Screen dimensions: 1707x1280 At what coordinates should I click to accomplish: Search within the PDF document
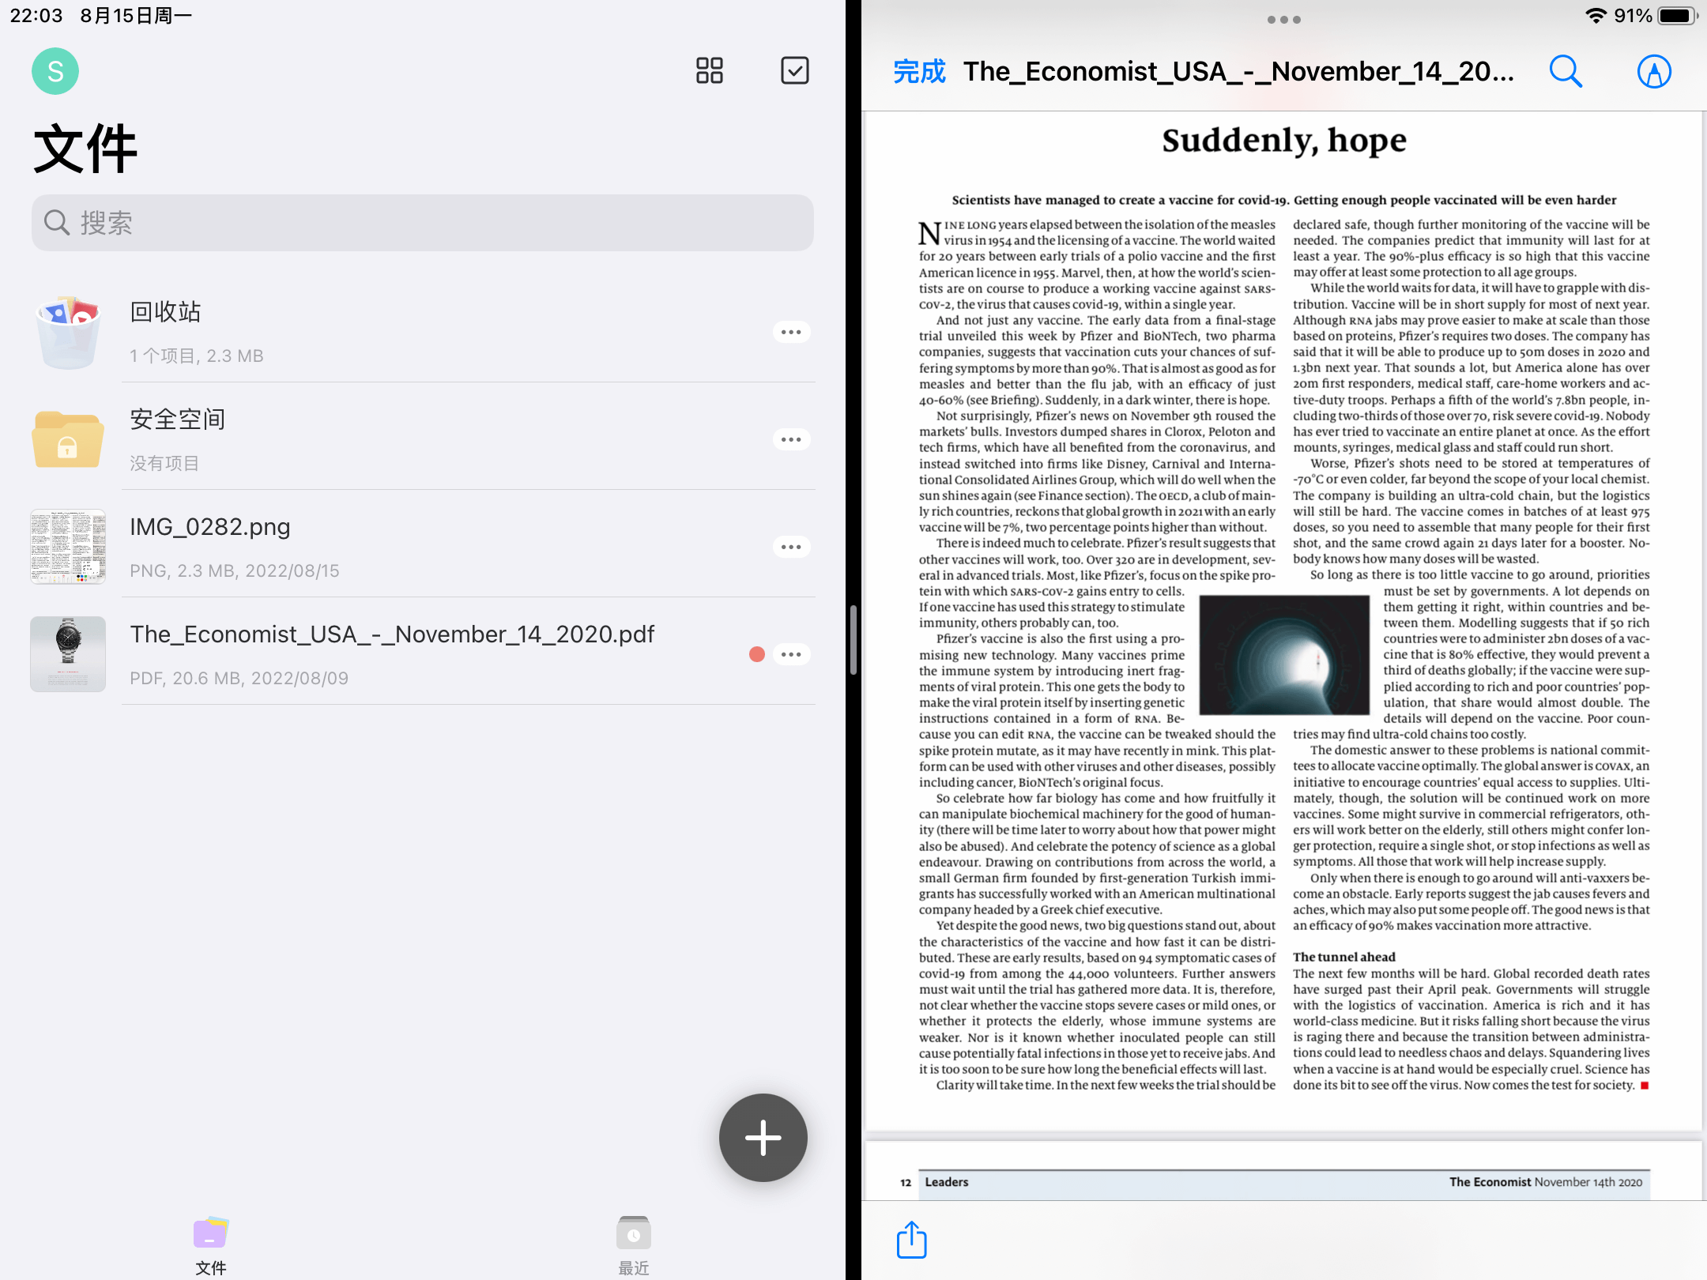tap(1566, 72)
